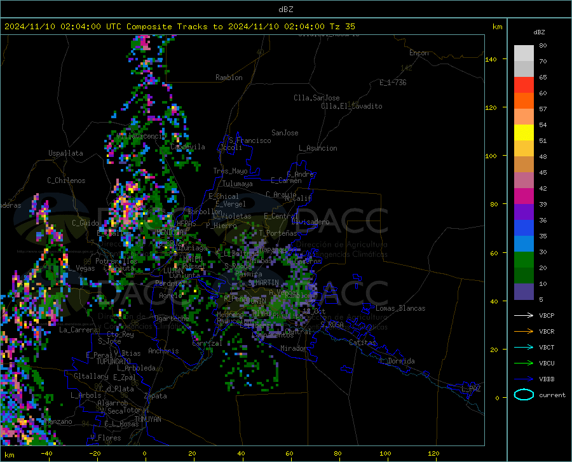
Task: Click the Uspallata map label
Action: pos(65,153)
